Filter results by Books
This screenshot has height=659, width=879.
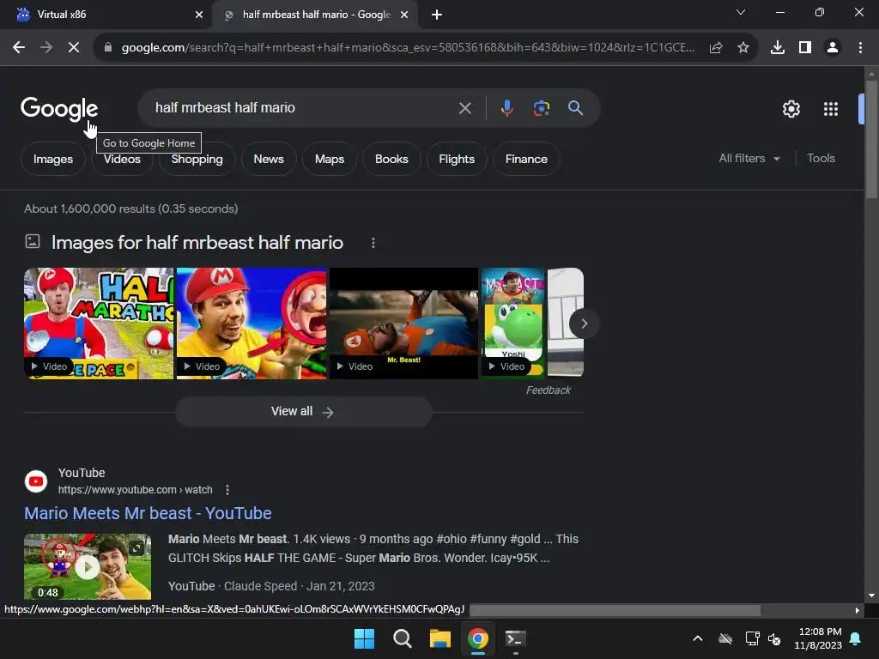point(391,159)
